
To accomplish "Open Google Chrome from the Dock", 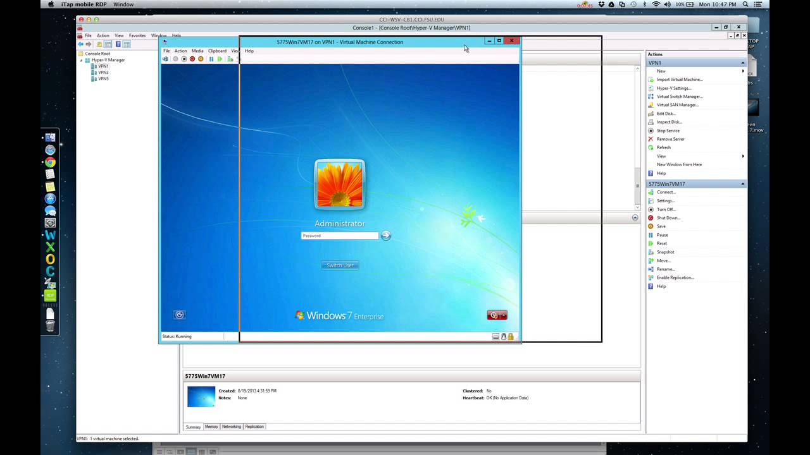I will 50,162.
